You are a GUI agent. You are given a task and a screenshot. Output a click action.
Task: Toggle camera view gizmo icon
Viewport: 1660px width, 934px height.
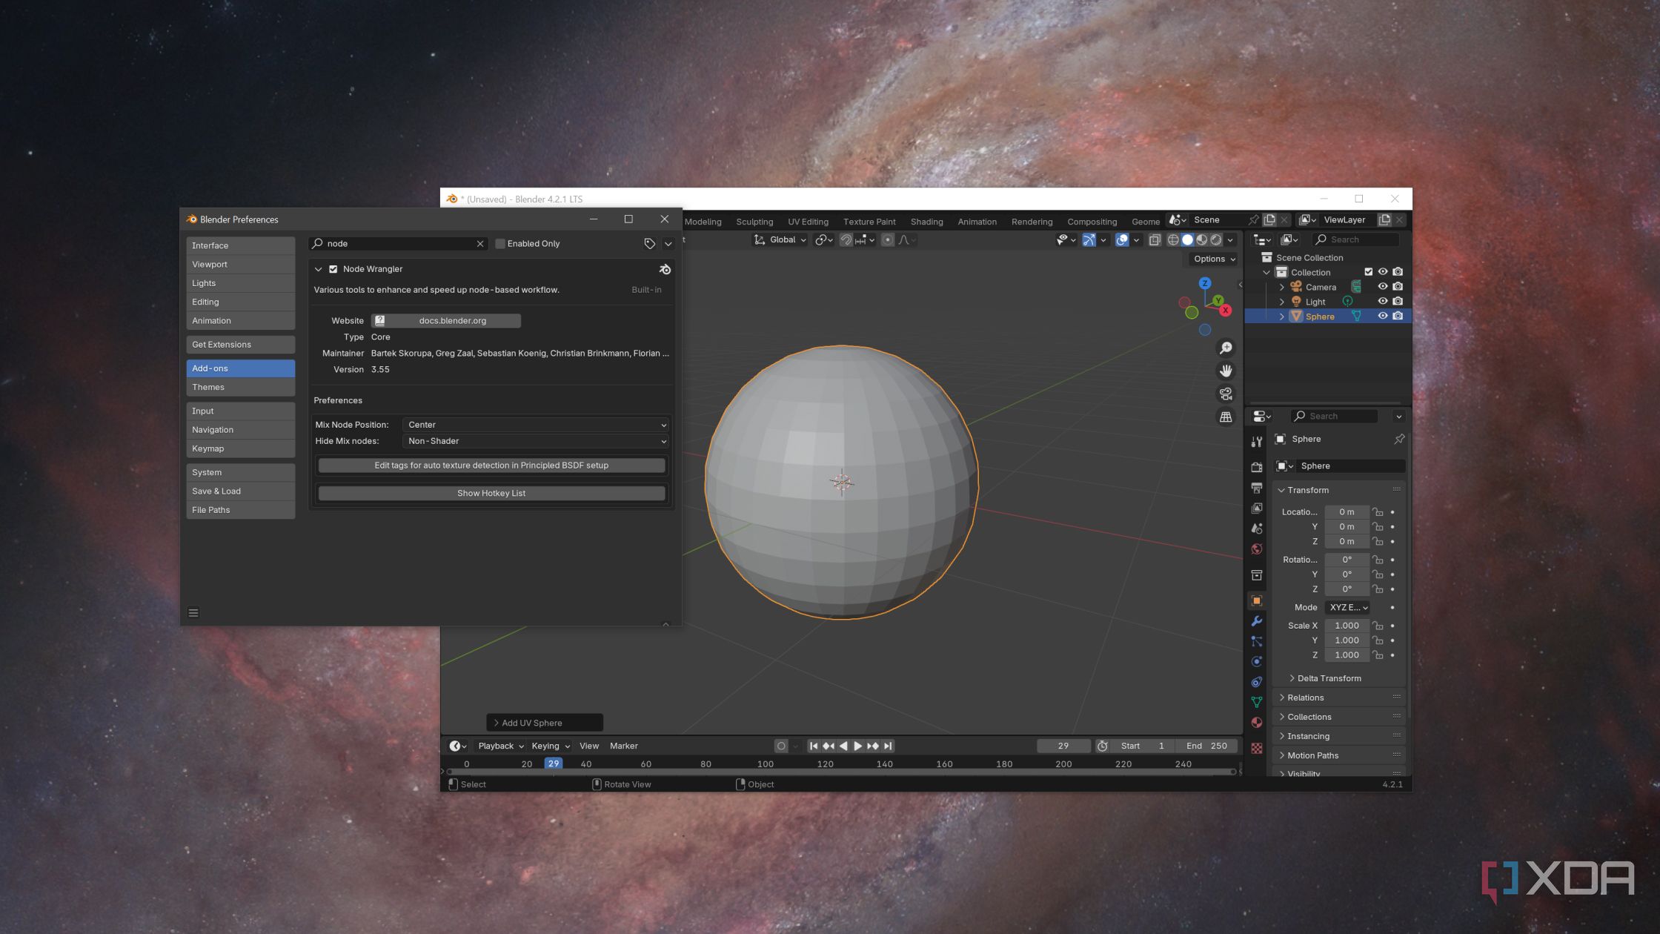[x=1226, y=394]
